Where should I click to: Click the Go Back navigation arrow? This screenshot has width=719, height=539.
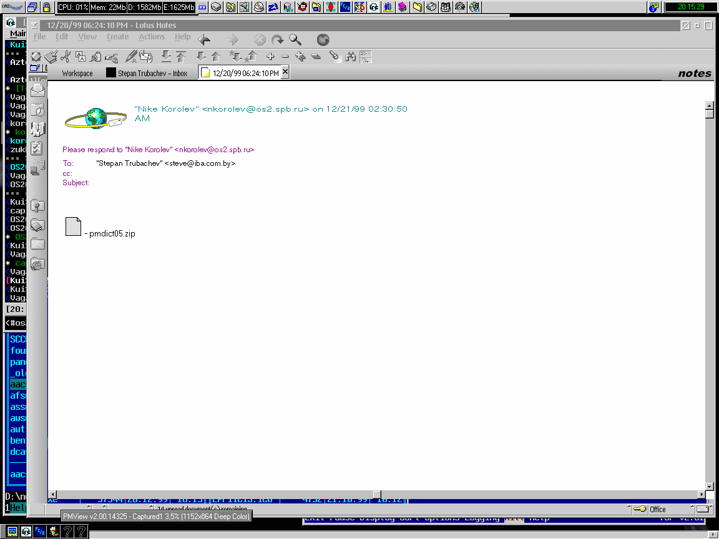tap(205, 40)
